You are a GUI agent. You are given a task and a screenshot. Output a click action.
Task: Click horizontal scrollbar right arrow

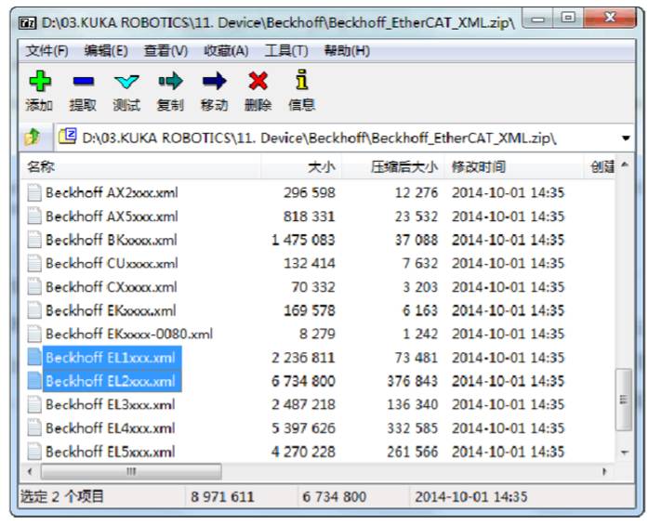click(604, 471)
